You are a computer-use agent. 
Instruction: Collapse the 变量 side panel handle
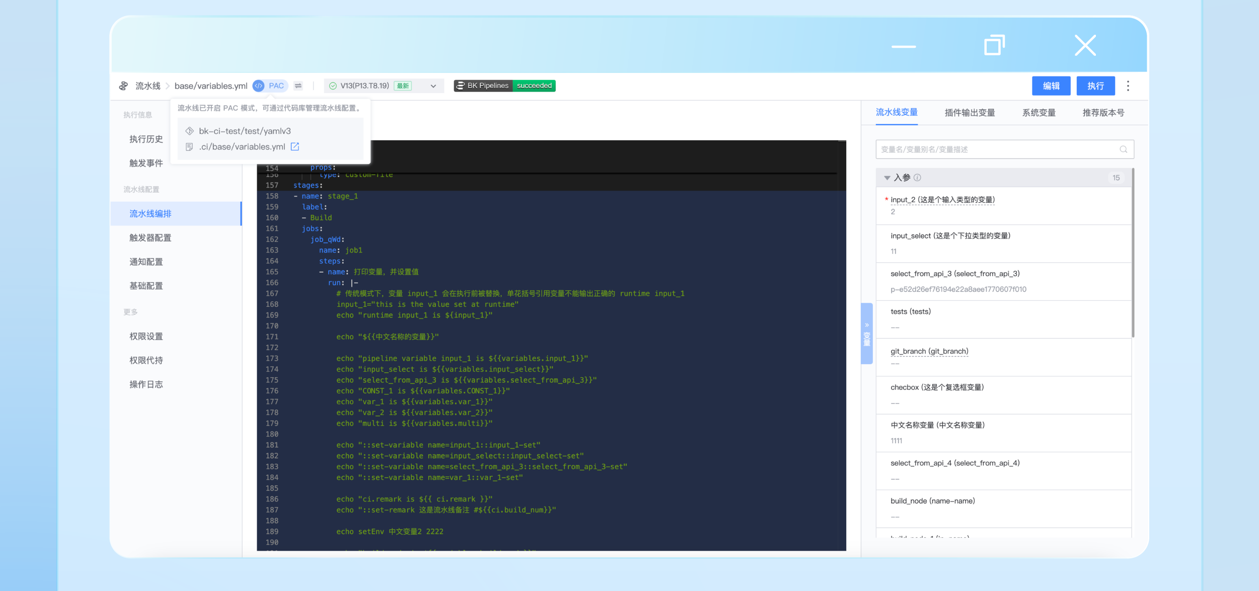(866, 333)
